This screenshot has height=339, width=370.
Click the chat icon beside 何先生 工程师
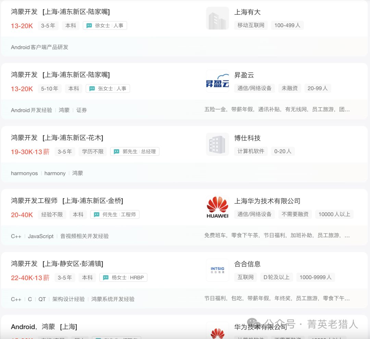tap(97, 214)
